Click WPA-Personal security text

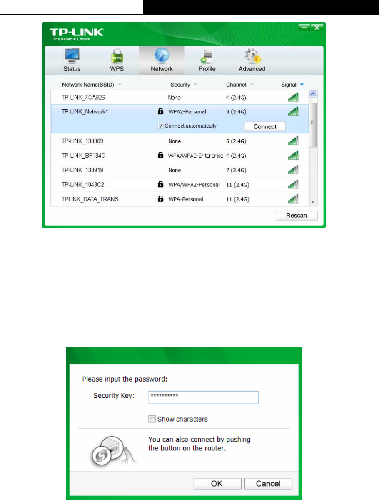click(x=186, y=199)
